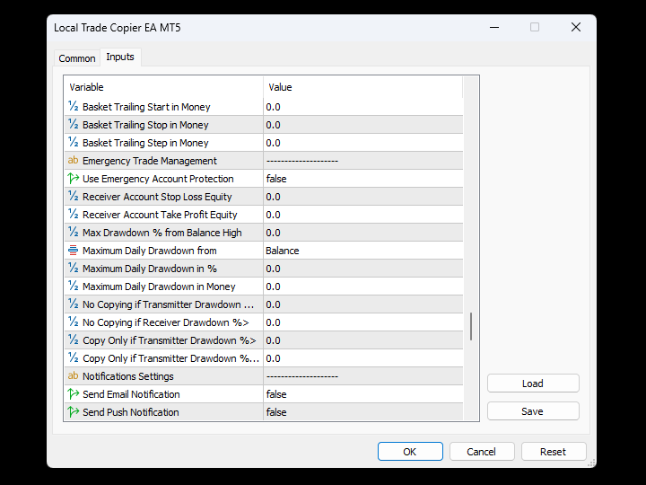Click the ab icon beside Notifications Settings
Viewport: 646px width, 485px height.
74,376
